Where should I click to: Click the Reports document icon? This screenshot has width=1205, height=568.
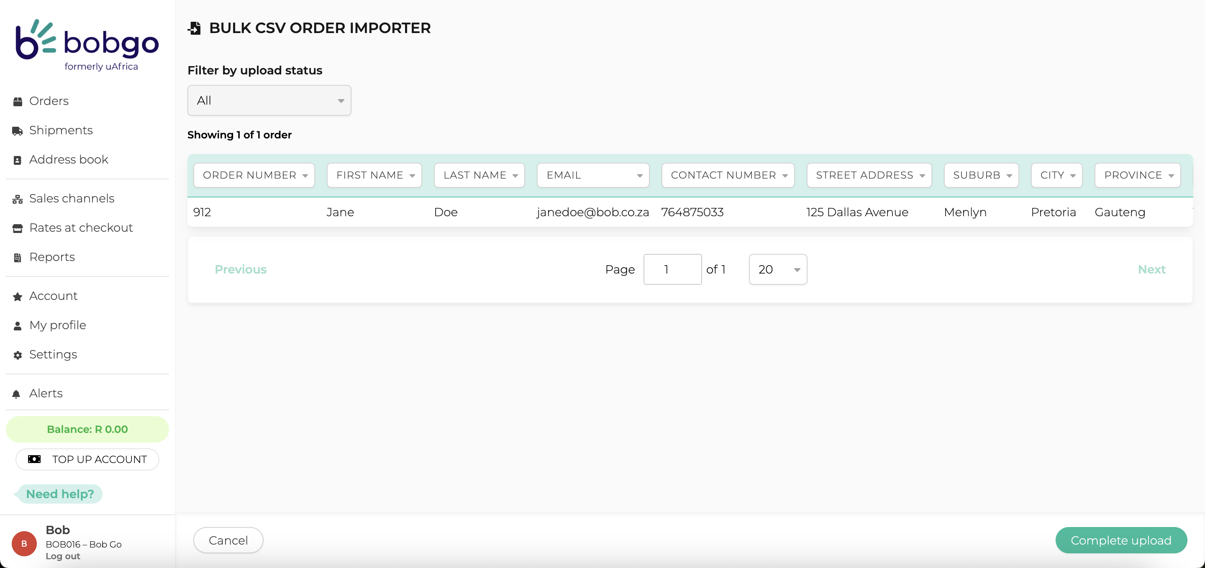pos(17,258)
